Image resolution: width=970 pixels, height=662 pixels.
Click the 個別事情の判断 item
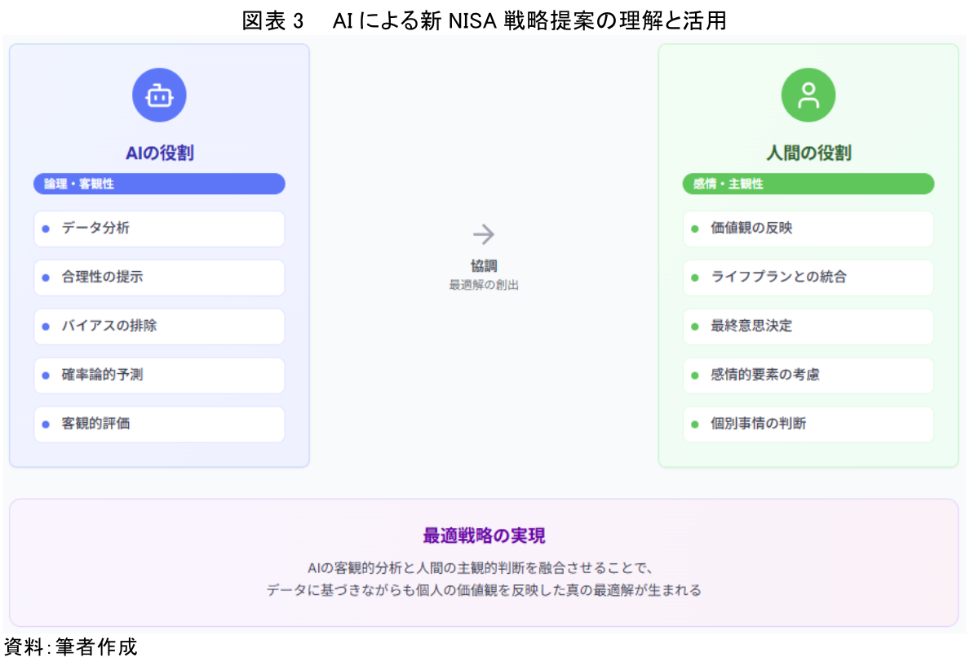coord(808,424)
